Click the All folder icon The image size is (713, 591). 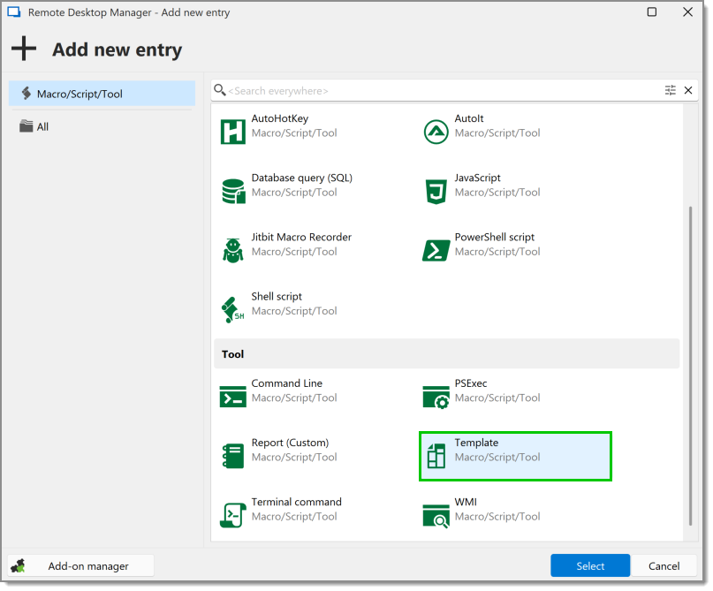26,126
